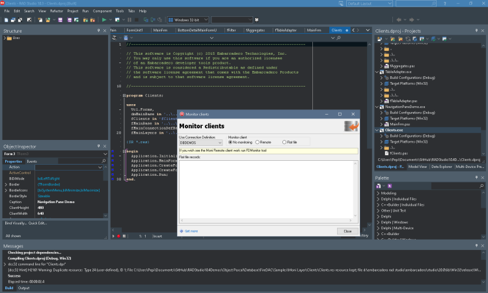The height and width of the screenshot is (293, 488).
Task: Pin the Projects panel
Action: (x=476, y=31)
